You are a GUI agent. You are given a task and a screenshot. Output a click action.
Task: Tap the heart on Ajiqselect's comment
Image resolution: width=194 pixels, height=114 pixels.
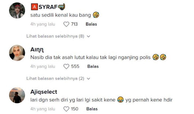pos(66,109)
